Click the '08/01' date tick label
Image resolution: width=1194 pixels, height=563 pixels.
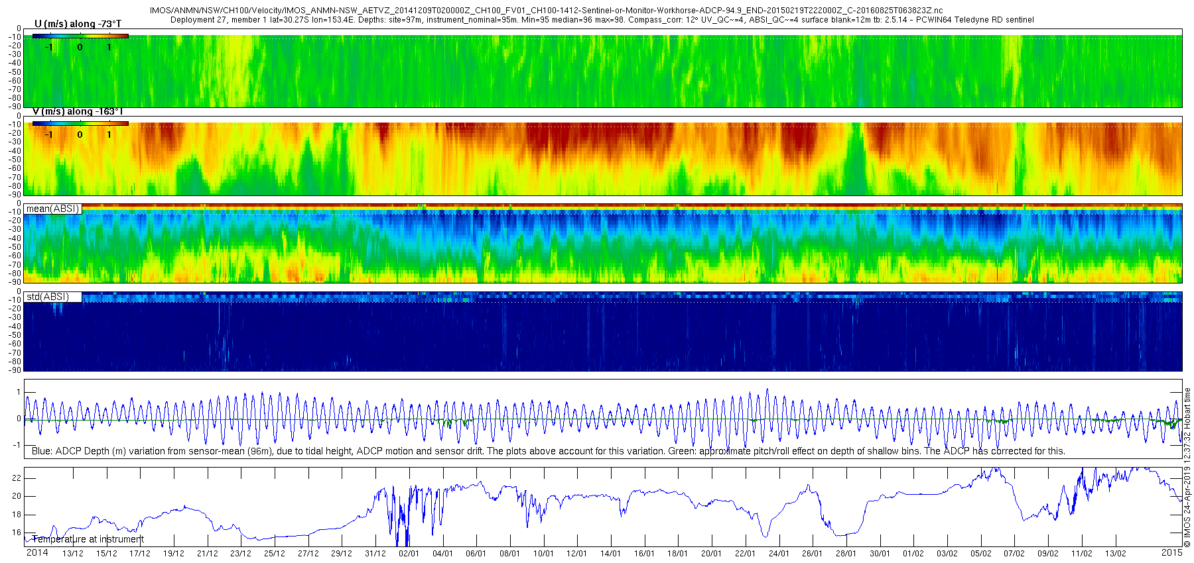coord(510,554)
